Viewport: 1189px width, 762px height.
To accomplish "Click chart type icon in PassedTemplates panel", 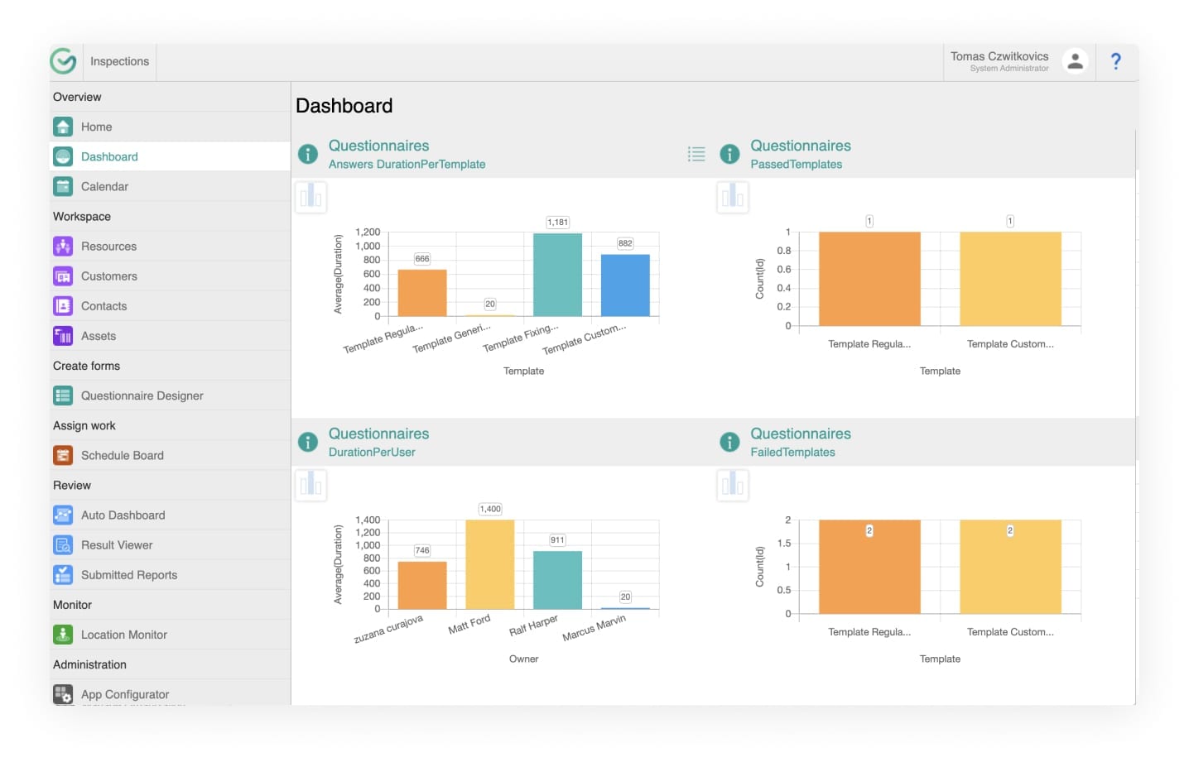I will (x=733, y=197).
